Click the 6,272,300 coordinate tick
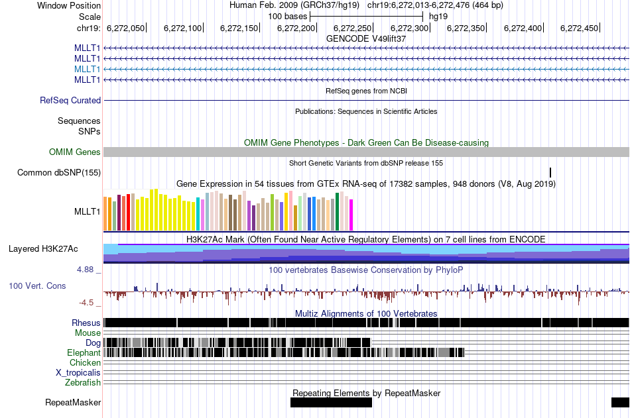 (410, 28)
